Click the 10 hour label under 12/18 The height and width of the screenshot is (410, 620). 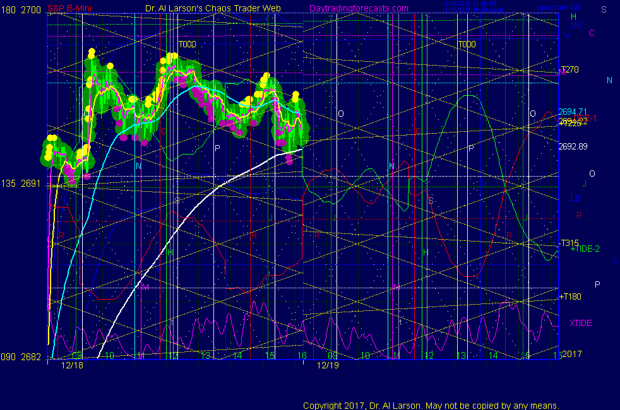[109, 355]
